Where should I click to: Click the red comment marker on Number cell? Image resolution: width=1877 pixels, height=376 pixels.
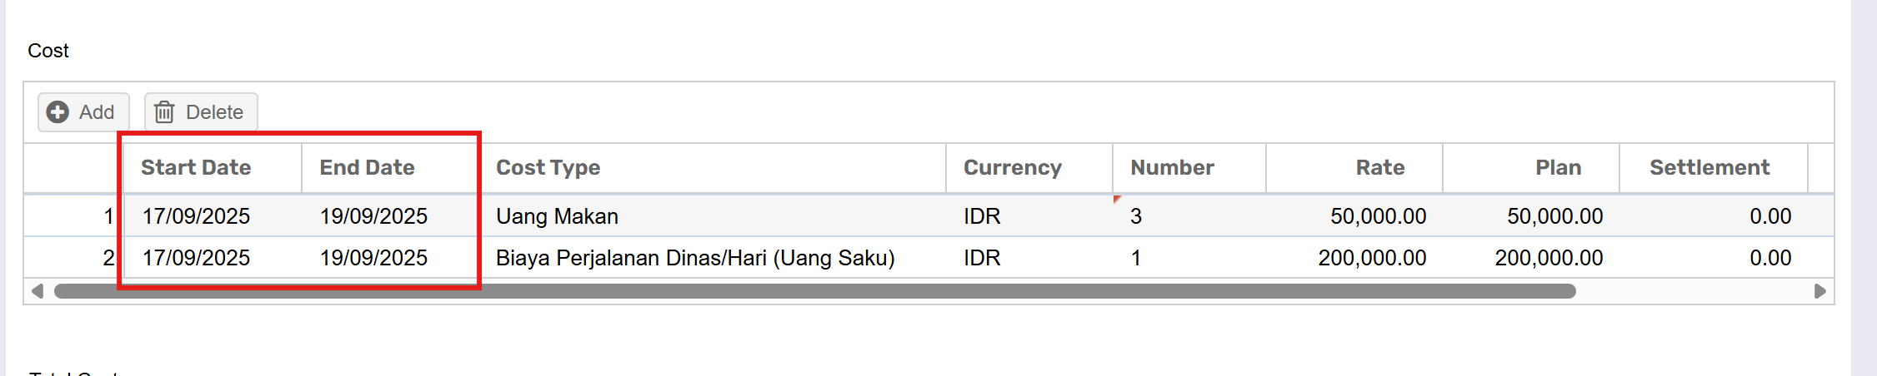pos(1117,199)
